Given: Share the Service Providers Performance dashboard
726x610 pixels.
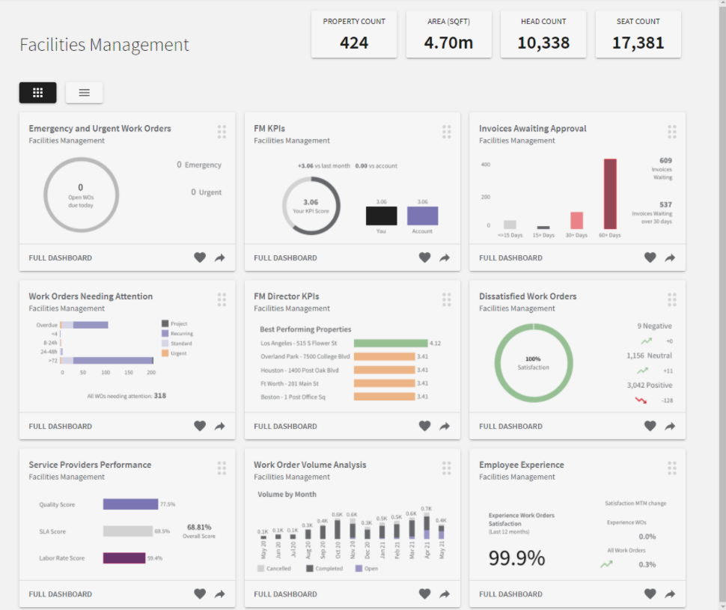Looking at the screenshot, I should (x=219, y=594).
